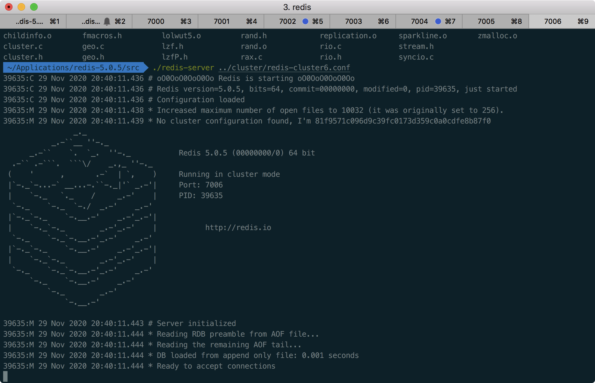The height and width of the screenshot is (383, 595).
Task: Click the bell icon on the second tab
Action: (x=107, y=21)
